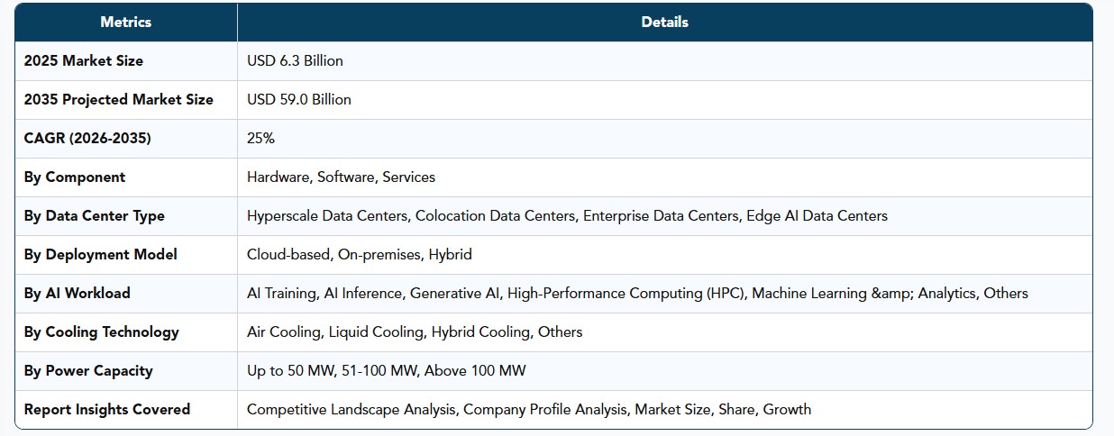The image size is (1114, 436).
Task: Click the Details column header
Action: [664, 22]
